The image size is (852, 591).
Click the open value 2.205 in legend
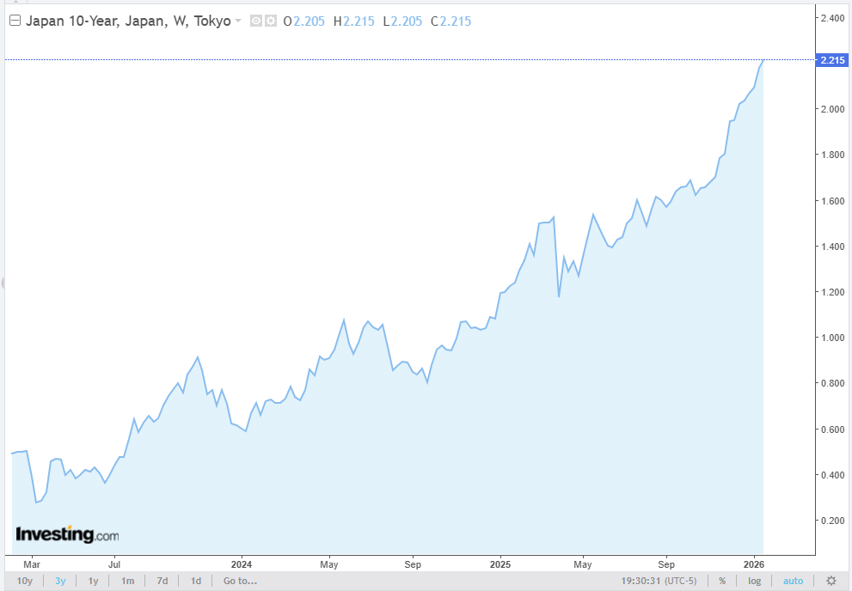tap(310, 21)
